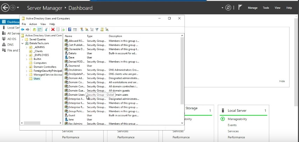The image size is (299, 142).
Task: Open Server Manager navigation history dropdown
Action: click(18, 8)
